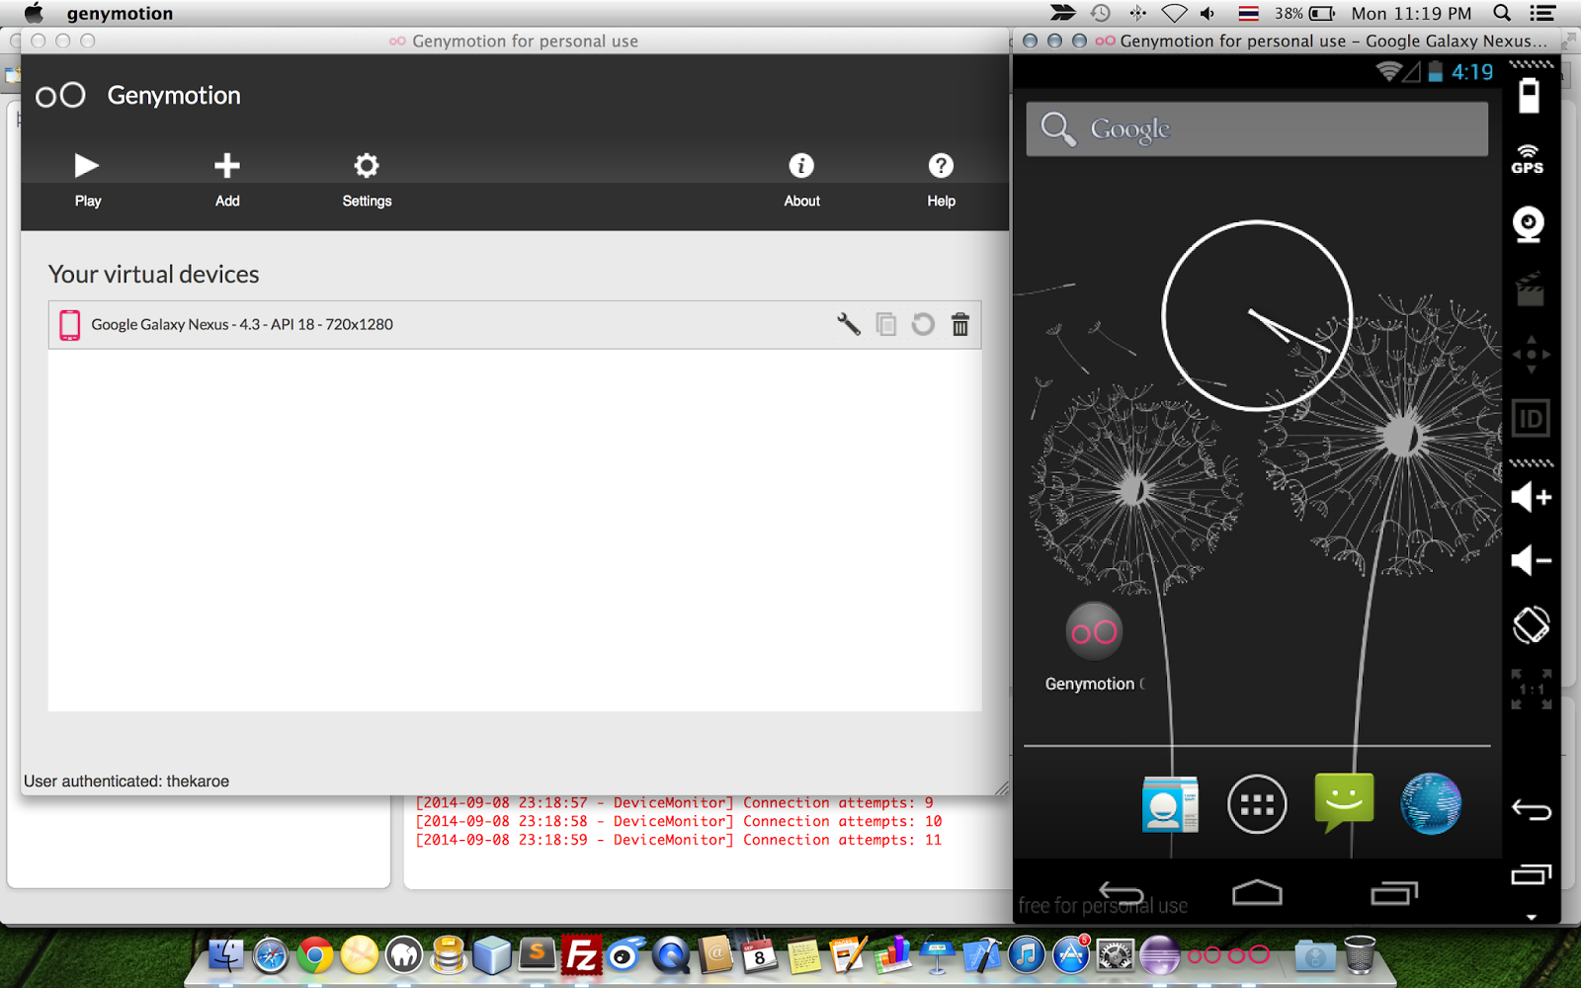
Task: Open the Android app drawer
Action: click(x=1257, y=804)
